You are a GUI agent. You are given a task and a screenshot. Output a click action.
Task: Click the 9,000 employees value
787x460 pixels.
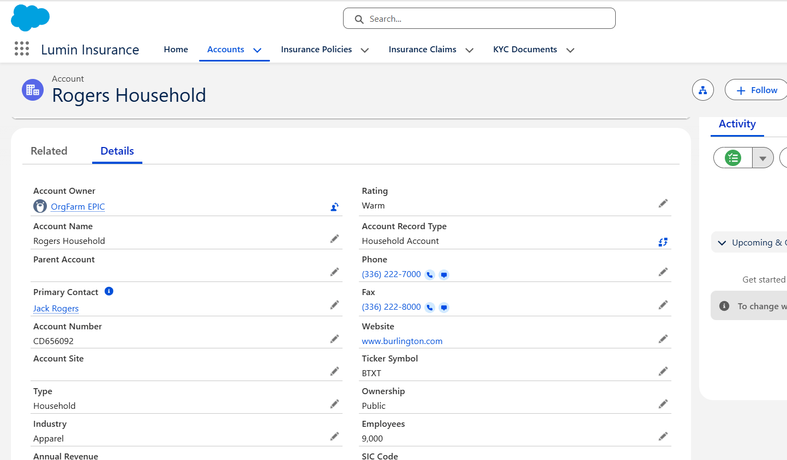pos(373,439)
